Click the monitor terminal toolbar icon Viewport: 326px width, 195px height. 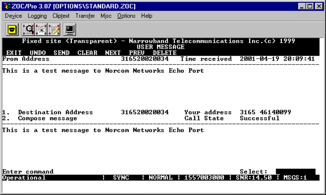click(x=70, y=30)
